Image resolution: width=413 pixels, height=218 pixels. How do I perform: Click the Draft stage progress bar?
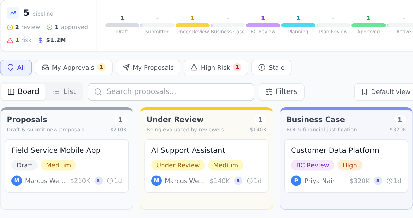[122, 25]
